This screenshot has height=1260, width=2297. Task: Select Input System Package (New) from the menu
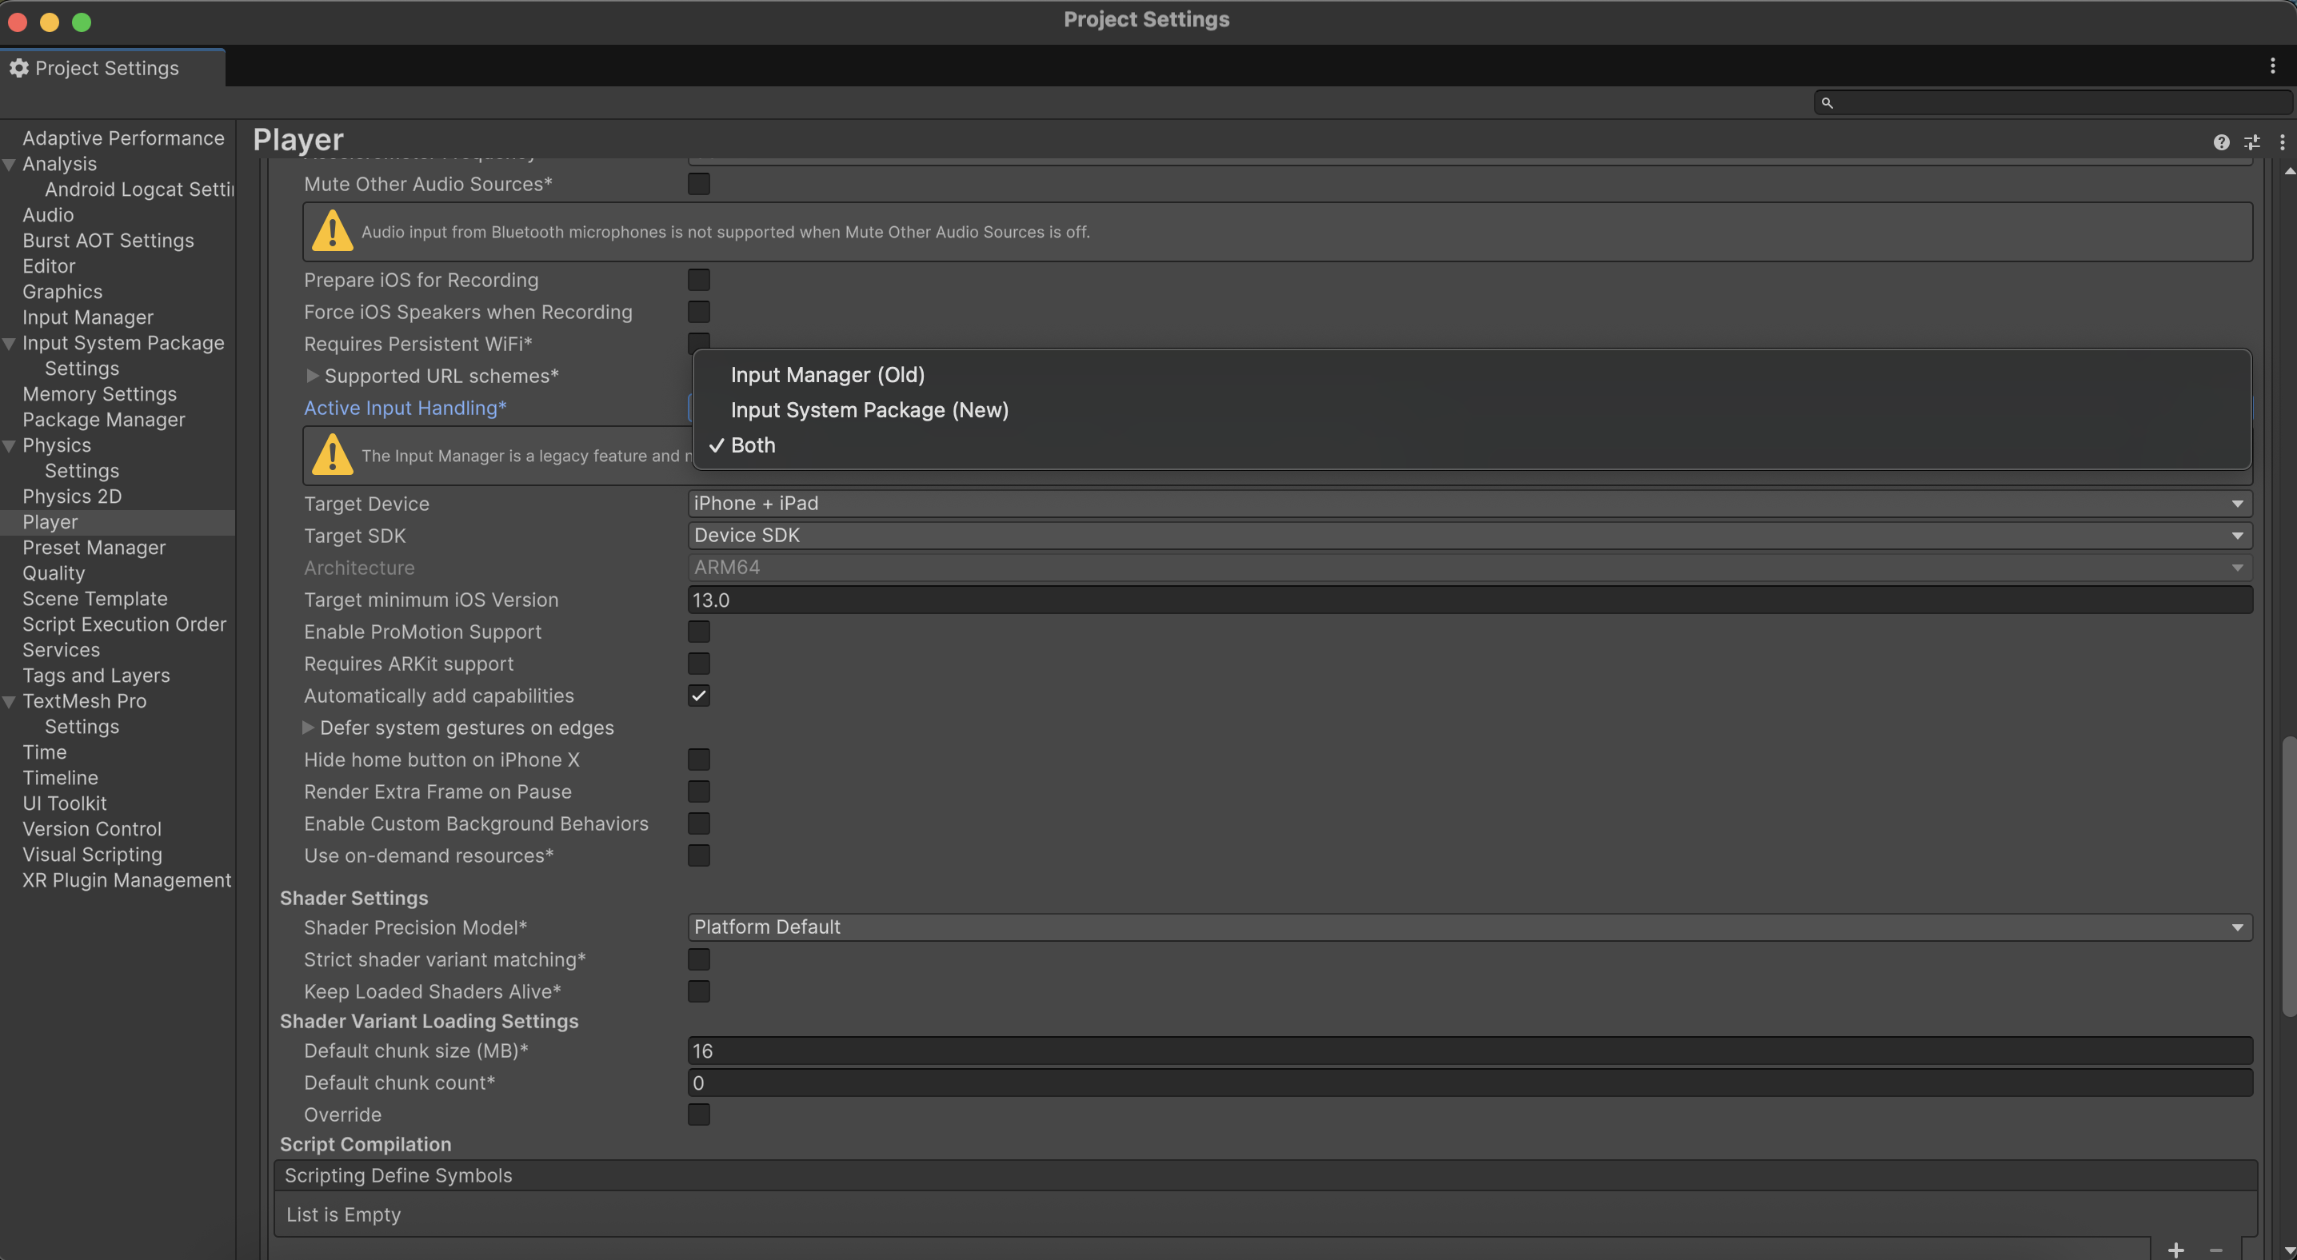(869, 410)
